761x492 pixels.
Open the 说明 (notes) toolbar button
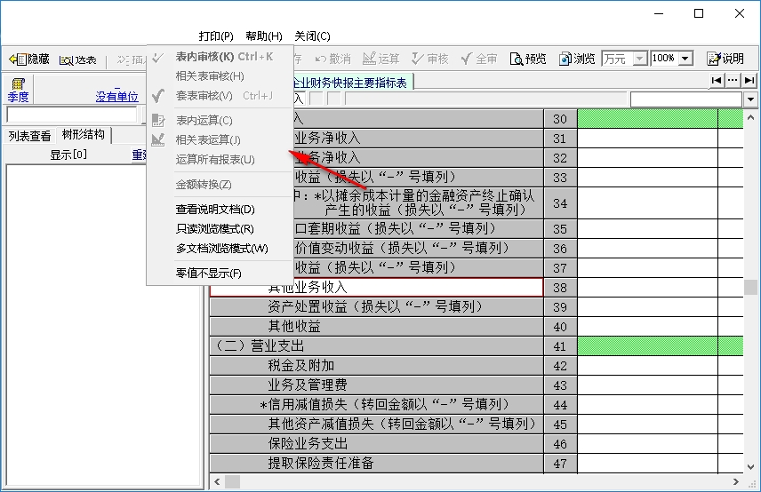(x=725, y=59)
